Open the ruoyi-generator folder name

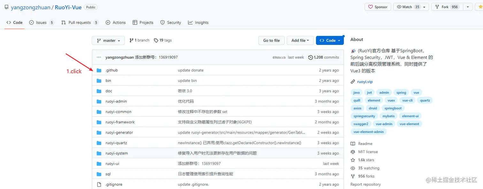tap(119, 132)
